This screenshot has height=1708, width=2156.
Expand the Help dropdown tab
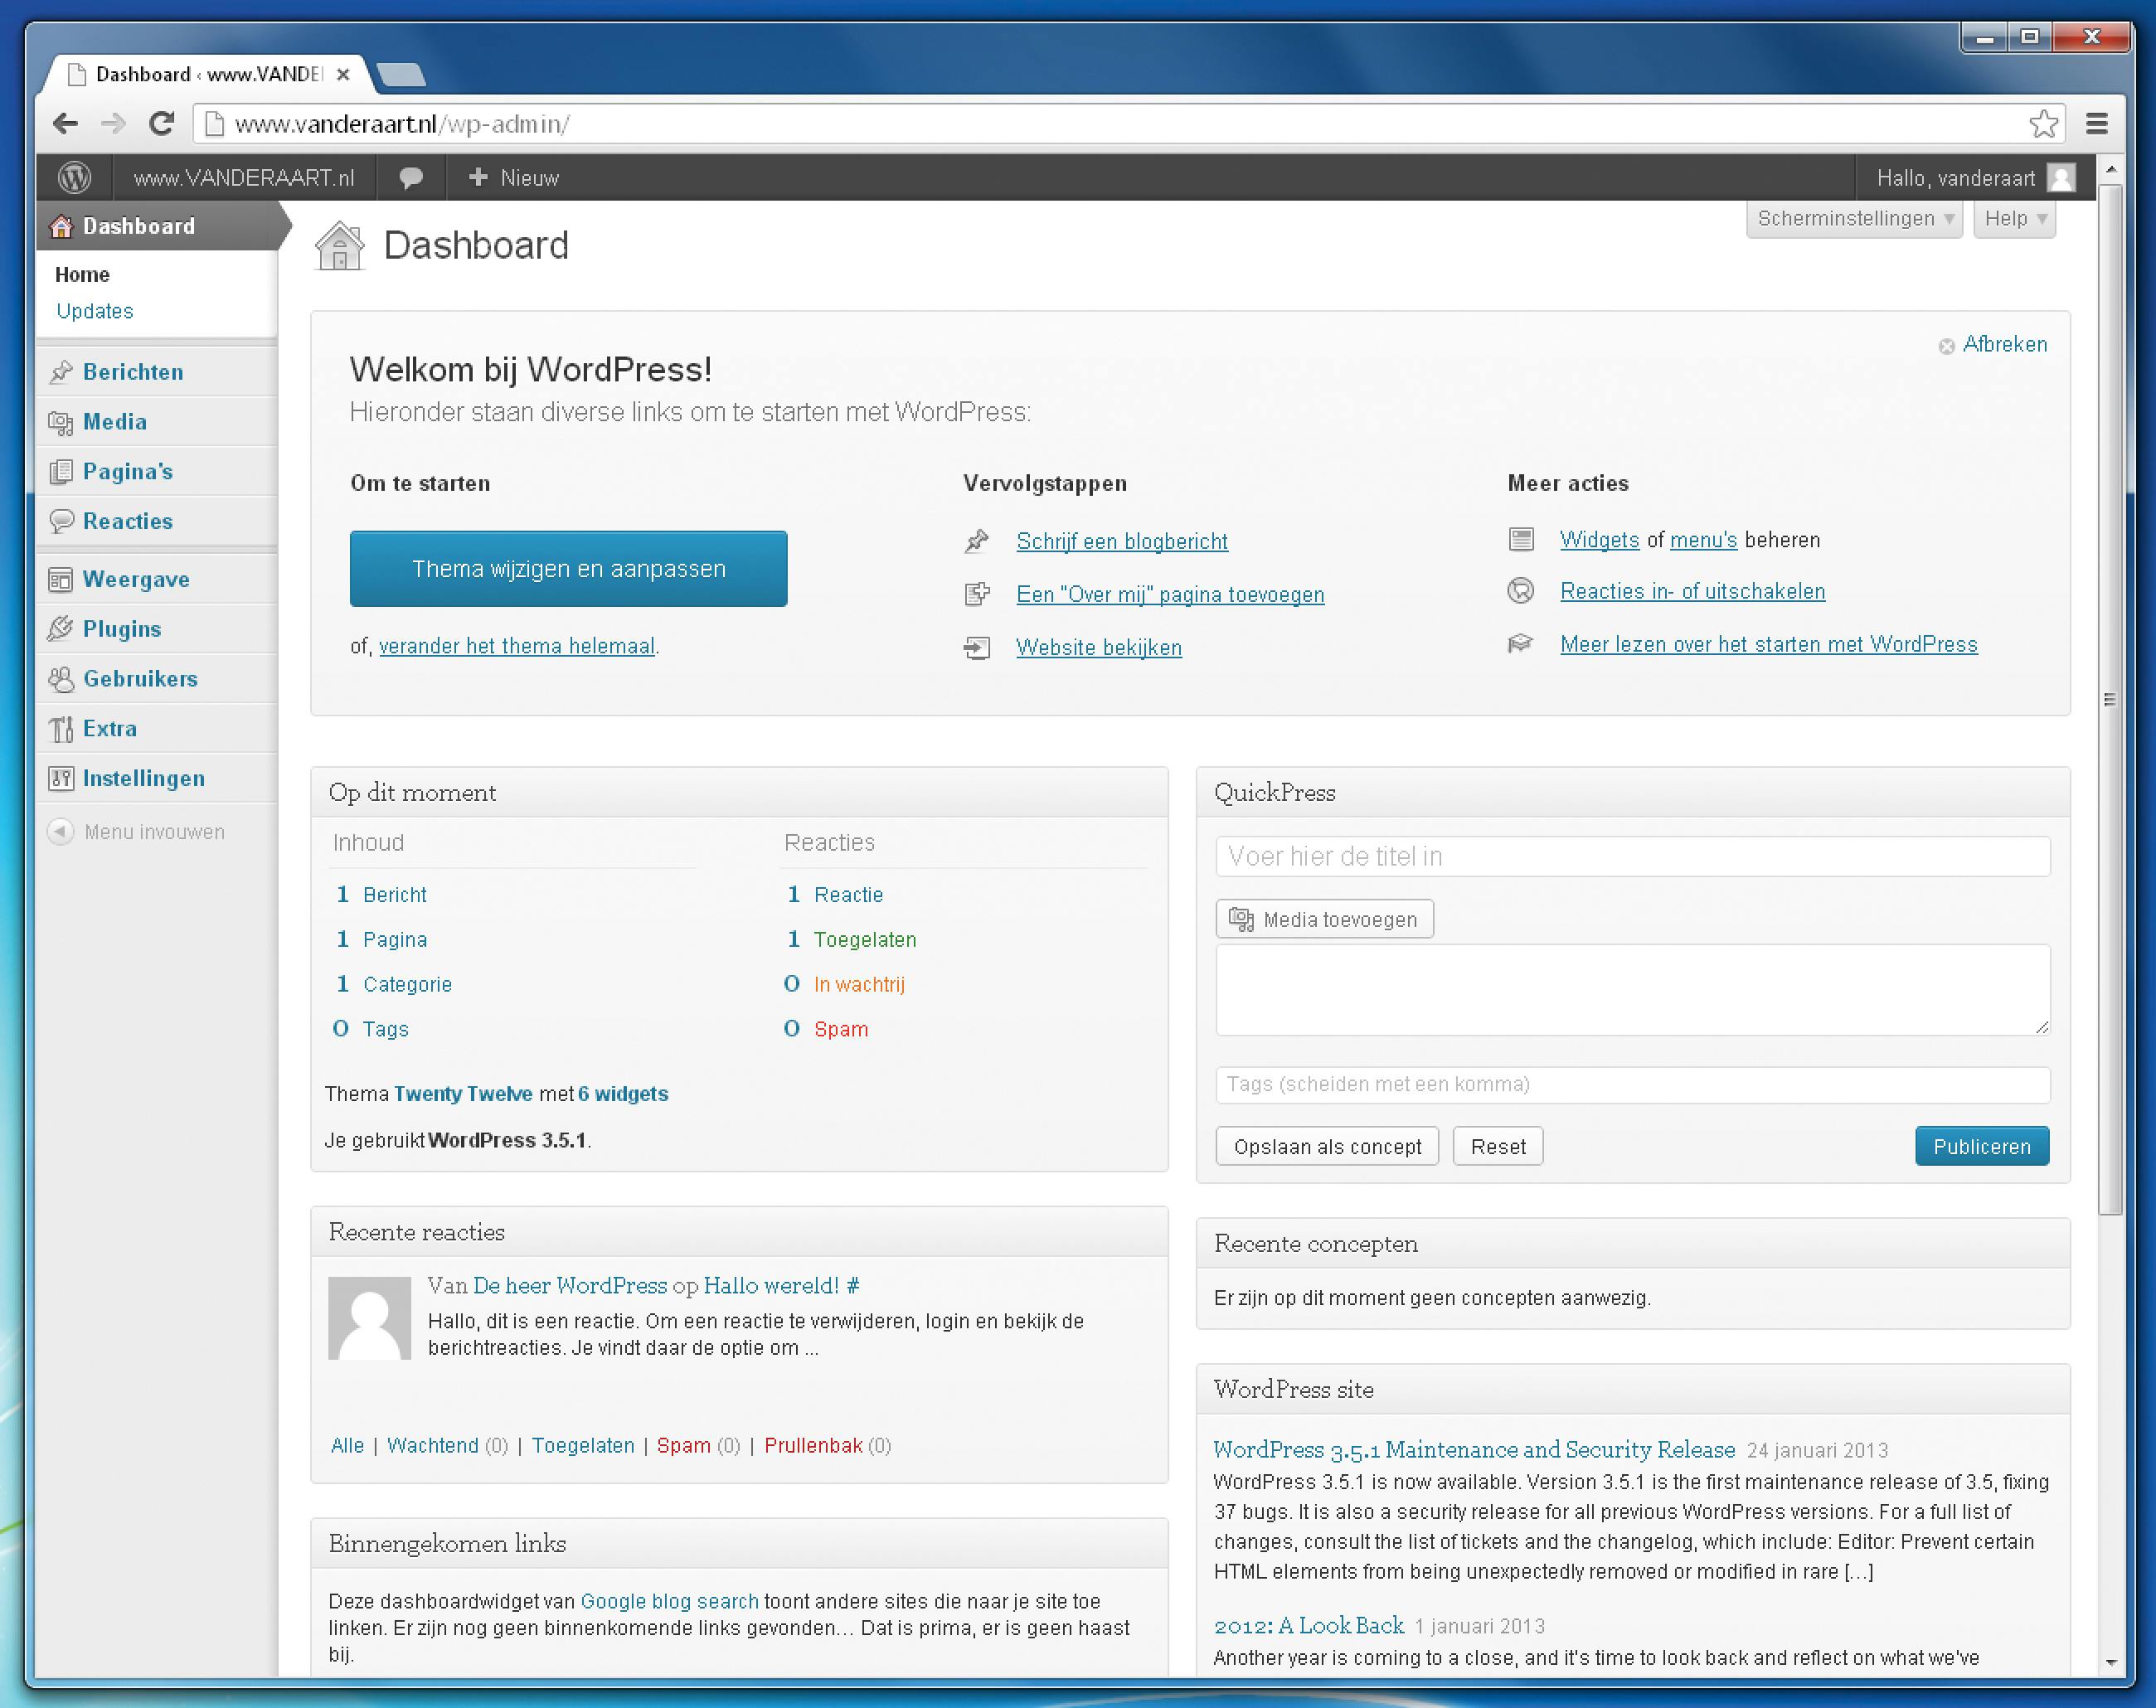coord(2014,219)
